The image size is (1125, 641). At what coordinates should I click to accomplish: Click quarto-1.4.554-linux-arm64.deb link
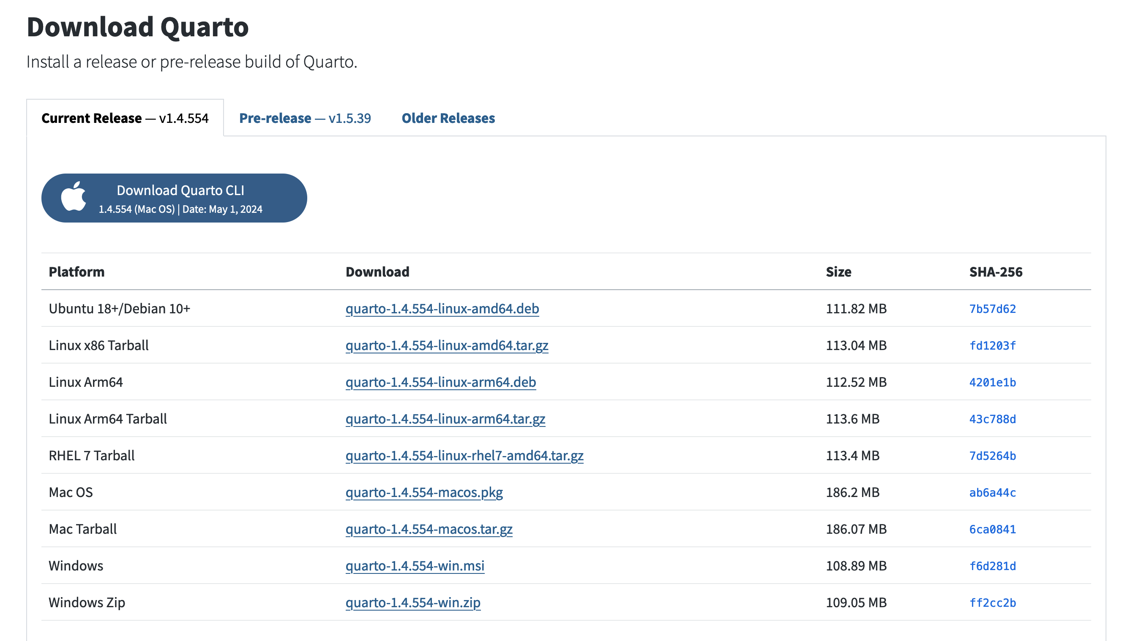coord(440,382)
